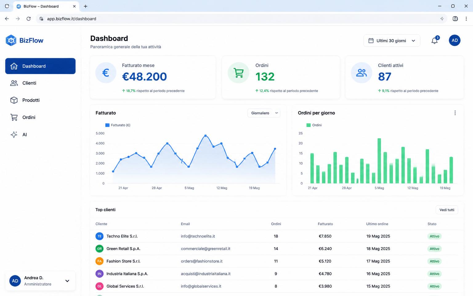473x296 pixels.
Task: Open the Ordini per giorno three-dot menu
Action: pyautogui.click(x=455, y=113)
